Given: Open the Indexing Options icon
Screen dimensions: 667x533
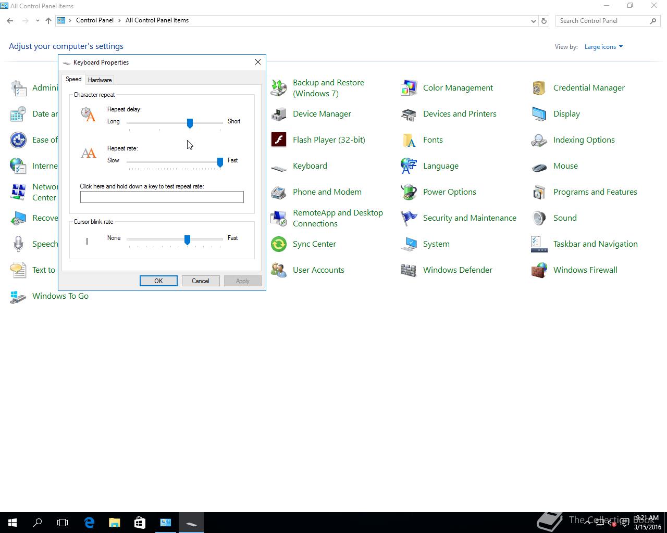Looking at the screenshot, I should 539,140.
